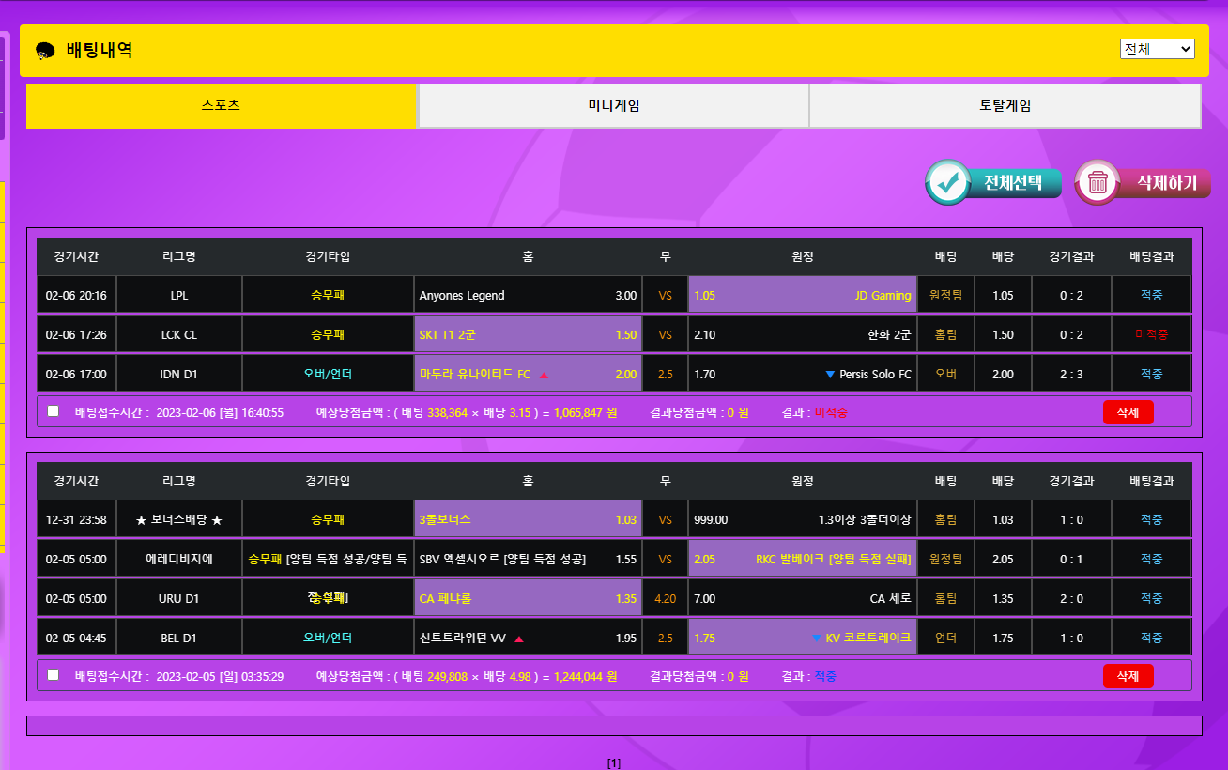Click blue down arrow beside KV 코르트레이크
This screenshot has height=770, width=1228.
pos(816,639)
